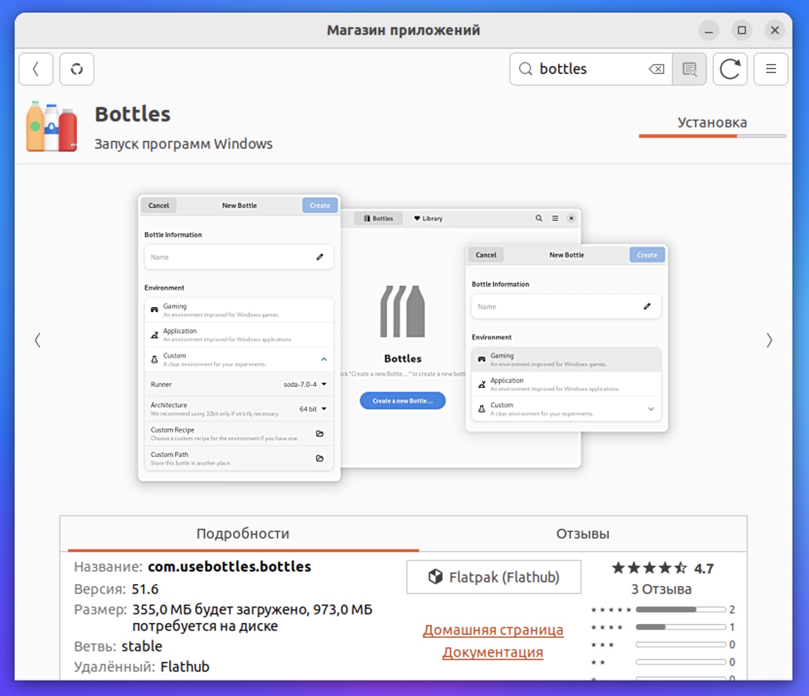
Task: Open the hamburger main menu
Action: coord(771,69)
